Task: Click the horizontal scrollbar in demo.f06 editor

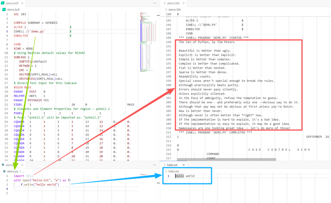Action: click(226, 159)
